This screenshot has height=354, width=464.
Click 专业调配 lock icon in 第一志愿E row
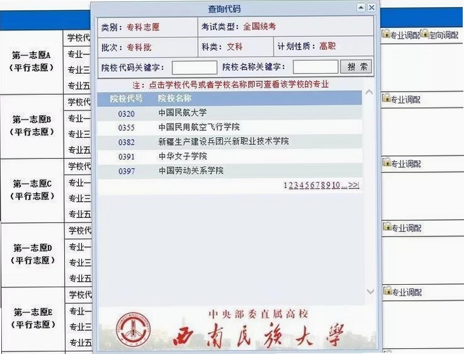[x=387, y=290]
